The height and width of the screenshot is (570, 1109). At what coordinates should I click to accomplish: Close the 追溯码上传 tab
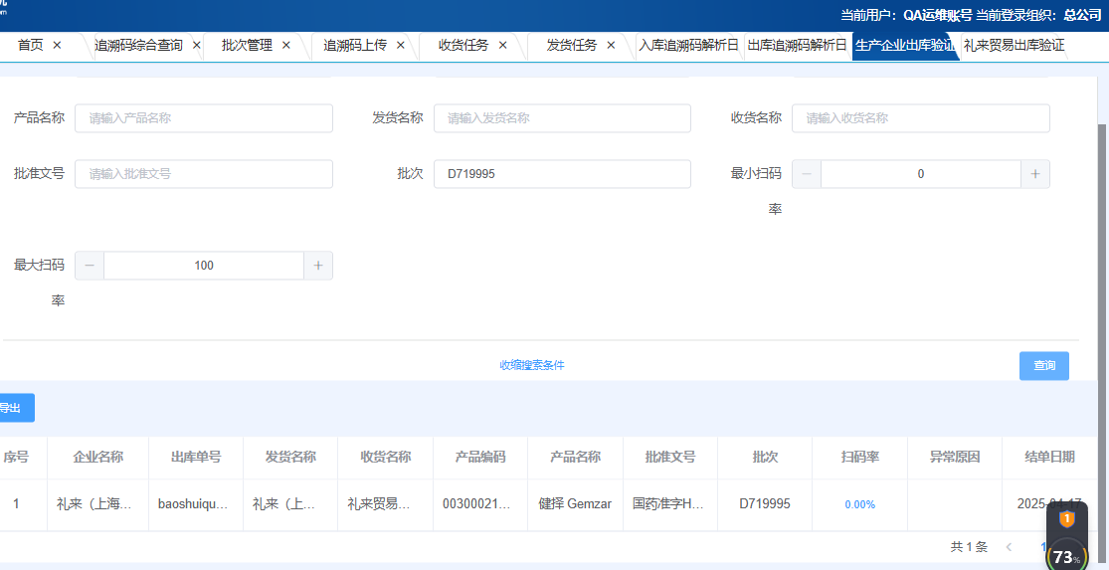400,45
